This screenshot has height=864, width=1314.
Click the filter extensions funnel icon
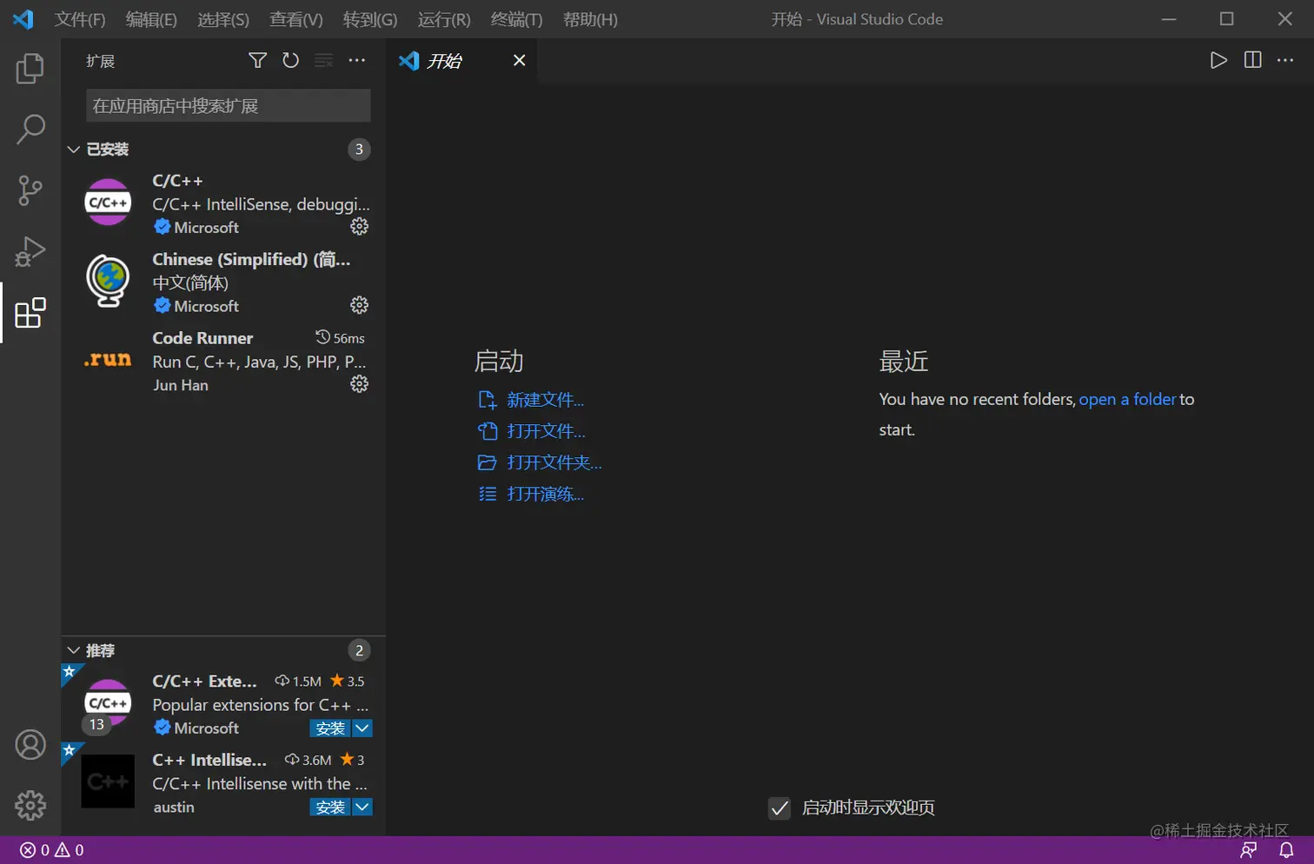coord(257,60)
